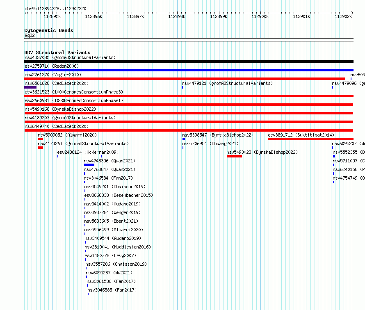Viewport: 365px width, 310px height.
Task: Click the nsv5490168 ByrskaBishop2022 label
Action: [x=60, y=109]
